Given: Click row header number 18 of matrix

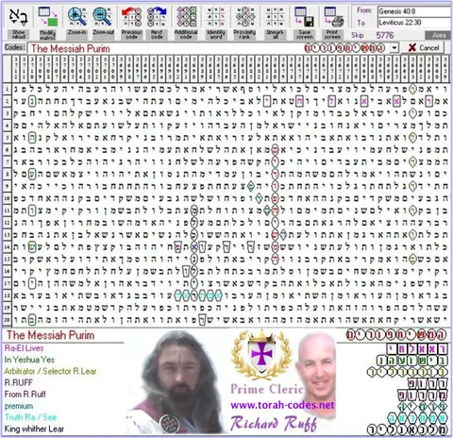Looking at the screenshot, I should point(7,295).
